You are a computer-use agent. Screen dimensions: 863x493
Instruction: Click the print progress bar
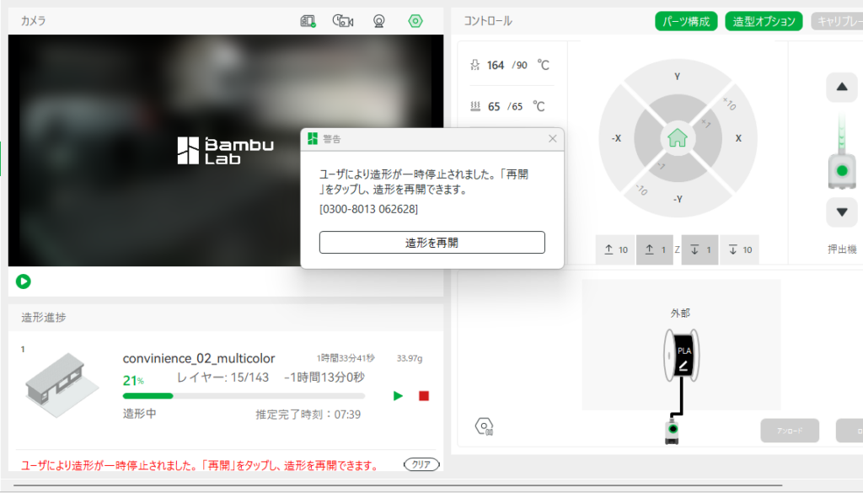[244, 395]
